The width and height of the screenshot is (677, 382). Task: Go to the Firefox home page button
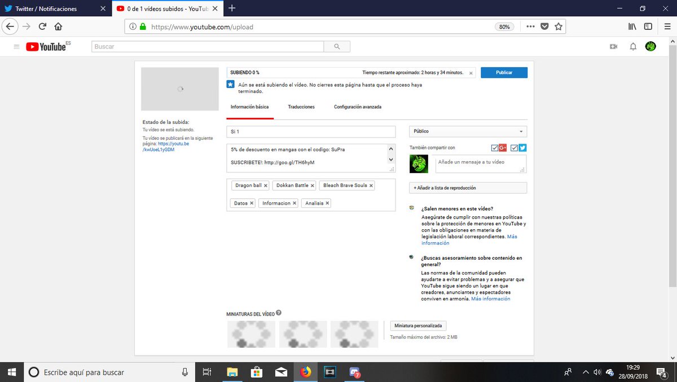pos(58,26)
